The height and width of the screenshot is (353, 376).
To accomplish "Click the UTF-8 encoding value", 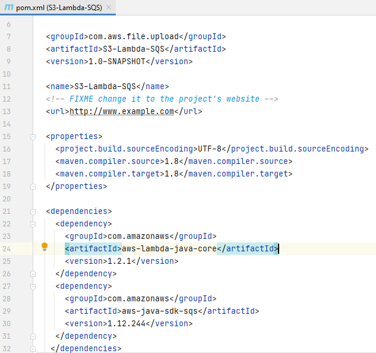I will pos(210,149).
